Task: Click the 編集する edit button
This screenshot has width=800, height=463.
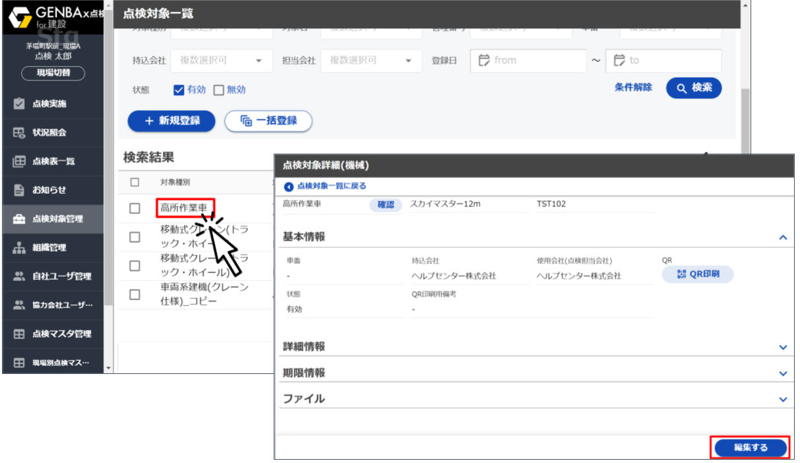Action: (750, 447)
